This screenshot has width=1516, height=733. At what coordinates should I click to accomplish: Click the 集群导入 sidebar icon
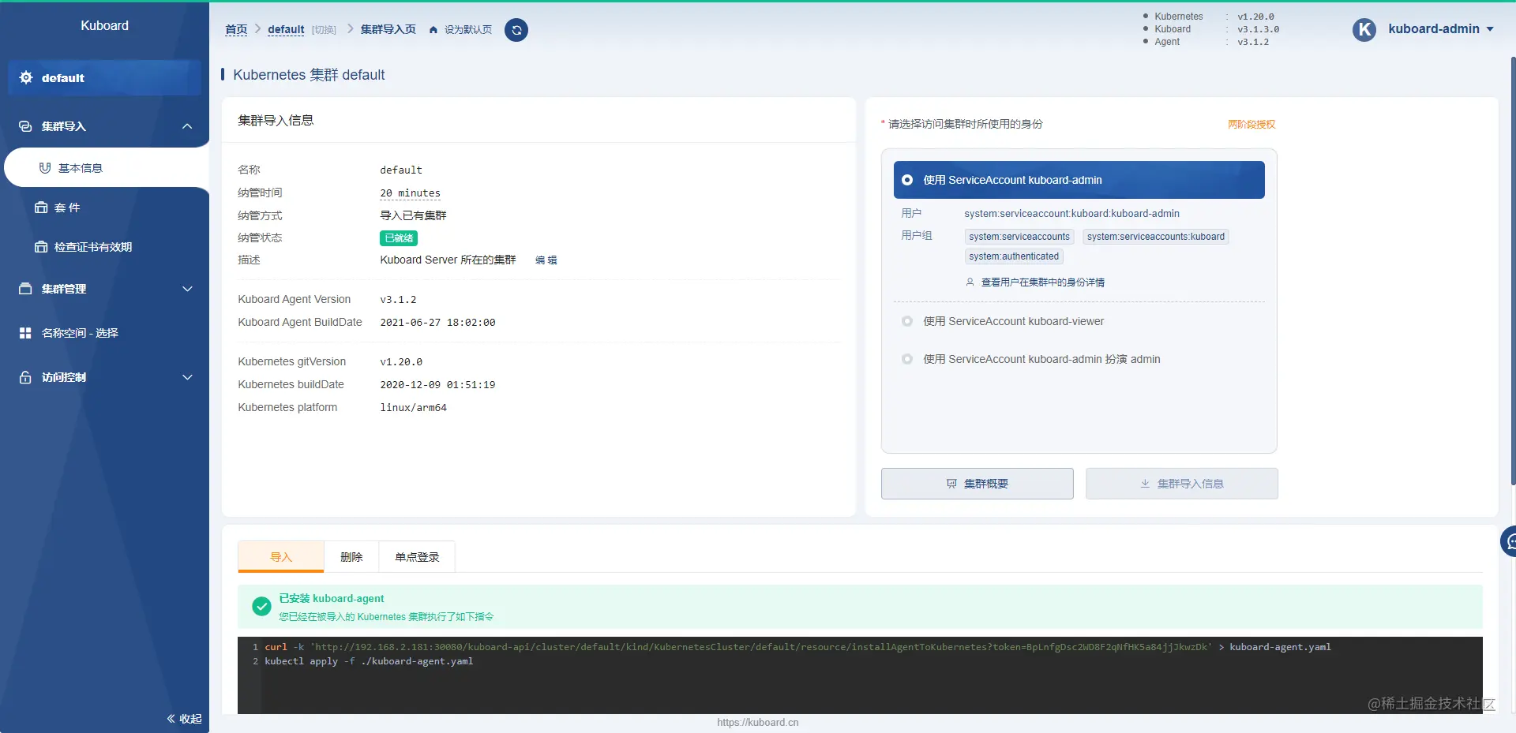[x=25, y=126]
